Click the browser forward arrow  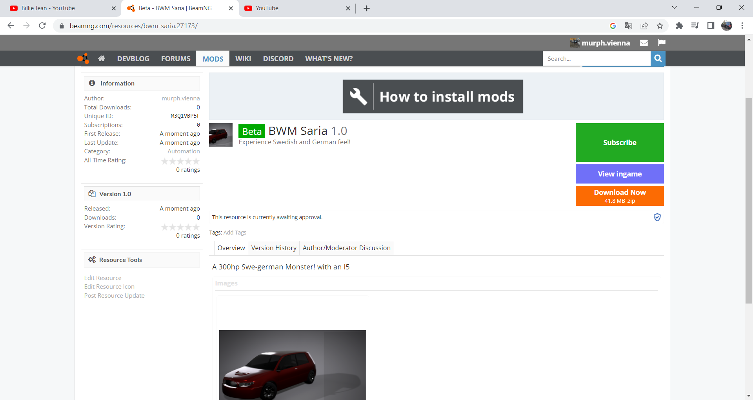click(27, 25)
